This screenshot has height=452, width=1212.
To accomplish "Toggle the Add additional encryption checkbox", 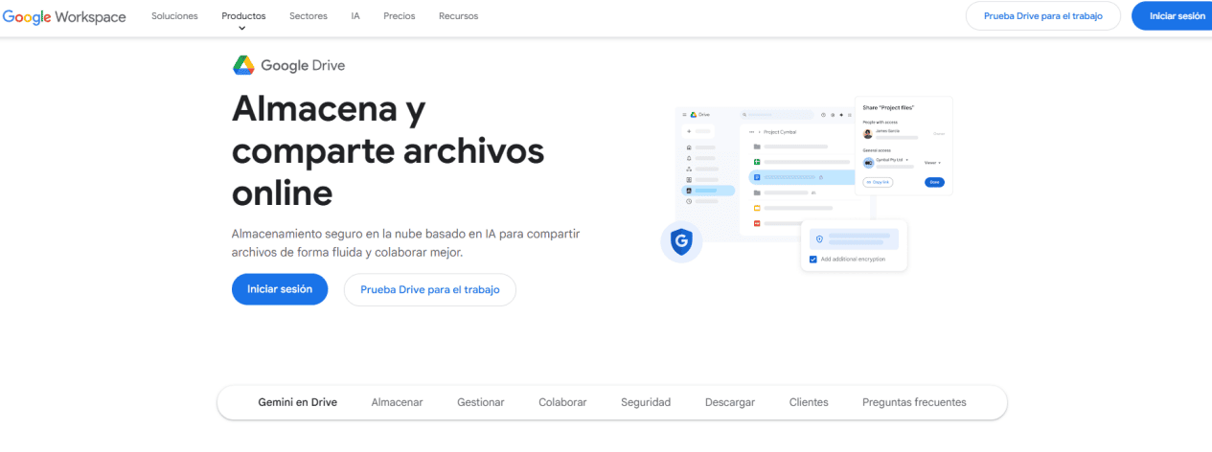I will (813, 260).
